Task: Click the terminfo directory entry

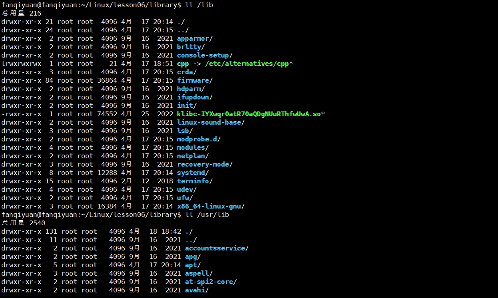Action: tap(193, 181)
